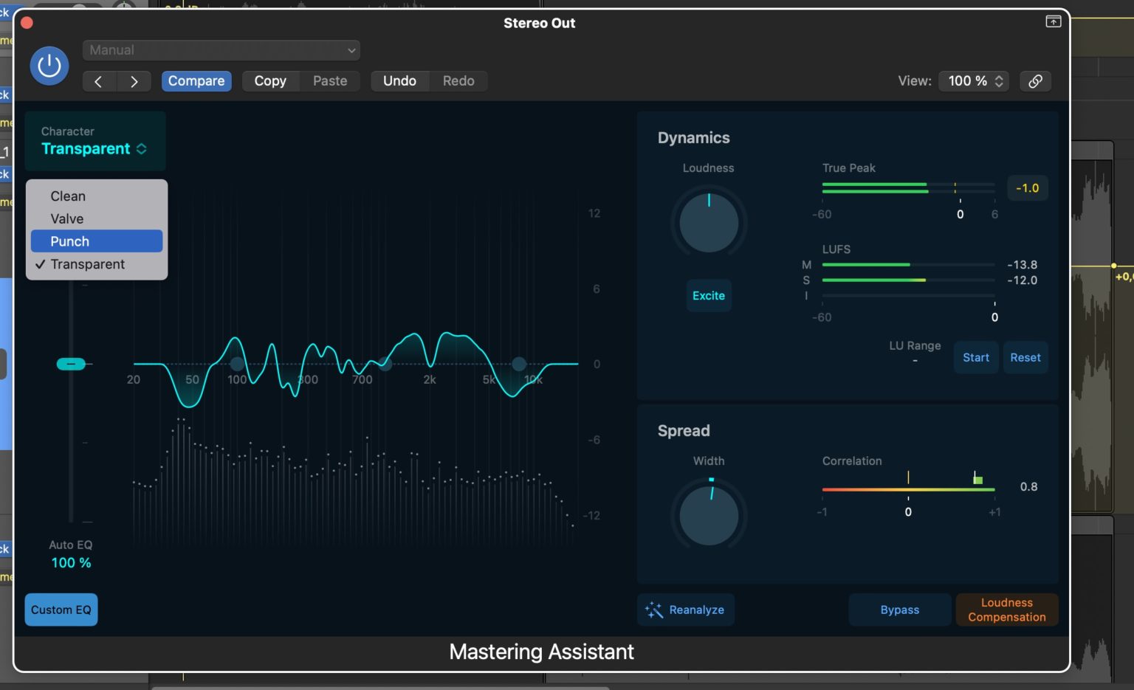Adjust the Auto EQ fader

pyautogui.click(x=71, y=363)
